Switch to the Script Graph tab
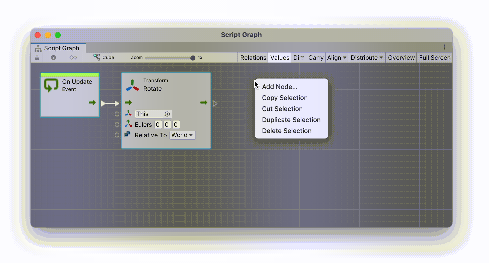This screenshot has width=489, height=263. [61, 48]
